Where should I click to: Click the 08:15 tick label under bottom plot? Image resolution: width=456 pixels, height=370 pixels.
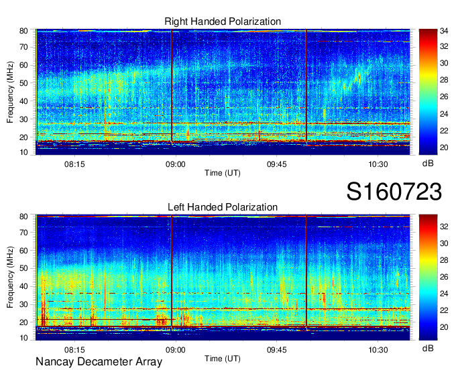(x=74, y=350)
